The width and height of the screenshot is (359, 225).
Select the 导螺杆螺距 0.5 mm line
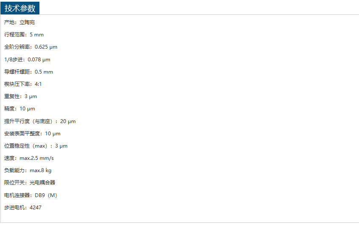(x=28, y=72)
